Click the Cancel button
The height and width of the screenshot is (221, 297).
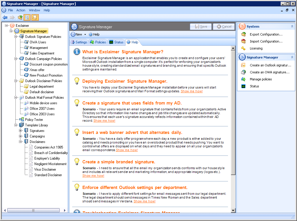click(x=224, y=26)
